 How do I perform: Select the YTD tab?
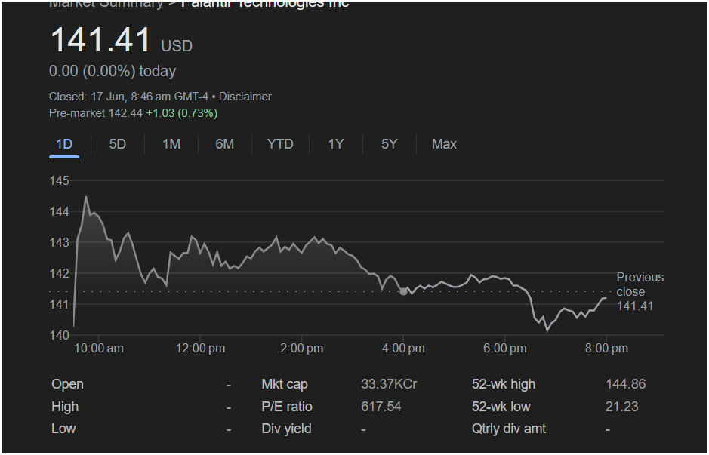point(280,144)
